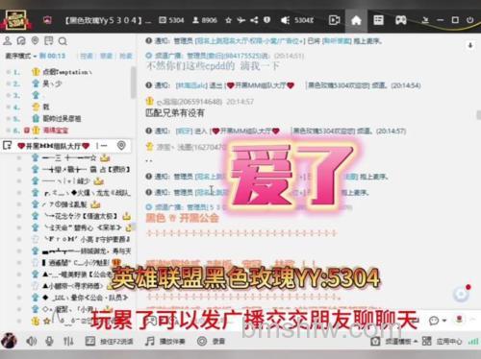Click the sub-channel room icon left of MM大厅
The image size is (481, 359).
pyautogui.click(x=8, y=146)
